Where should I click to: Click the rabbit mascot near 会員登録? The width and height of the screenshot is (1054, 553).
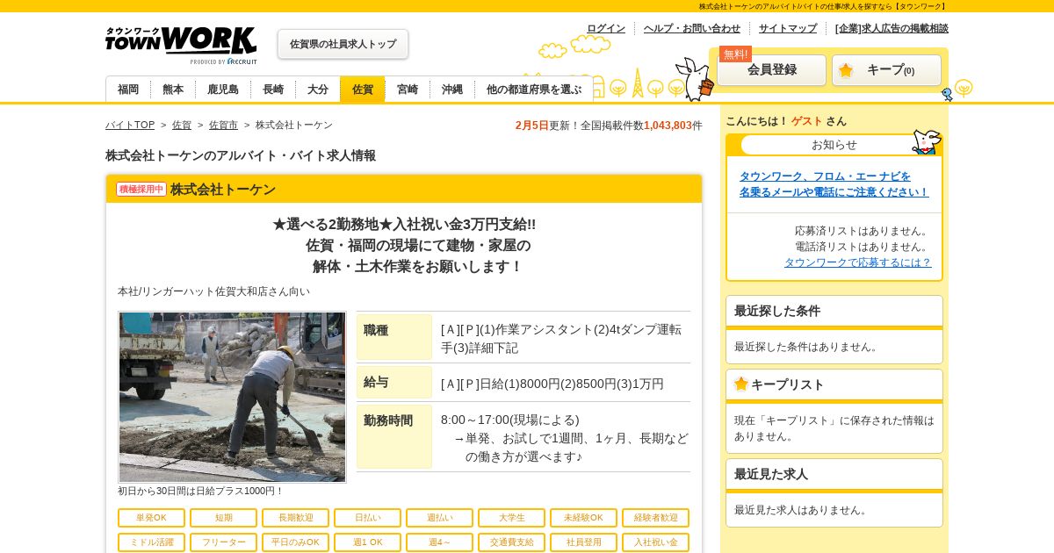click(x=695, y=79)
